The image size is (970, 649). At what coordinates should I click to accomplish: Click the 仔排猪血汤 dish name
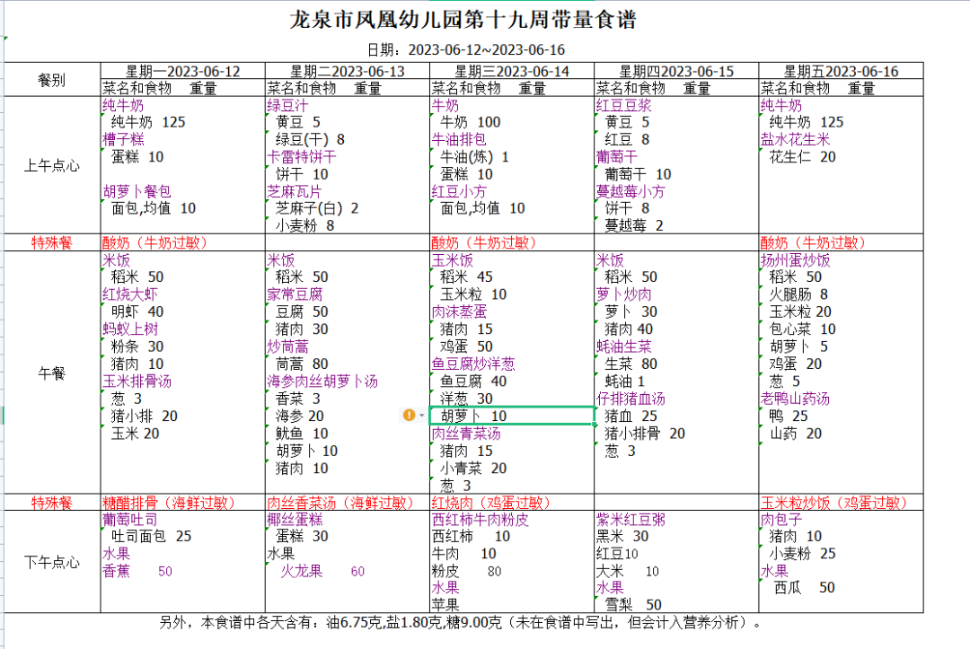click(x=630, y=399)
